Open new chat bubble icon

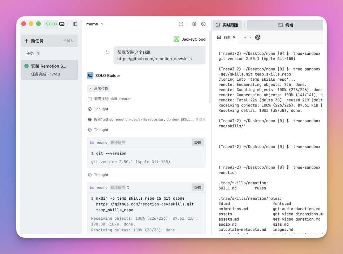coord(181,24)
